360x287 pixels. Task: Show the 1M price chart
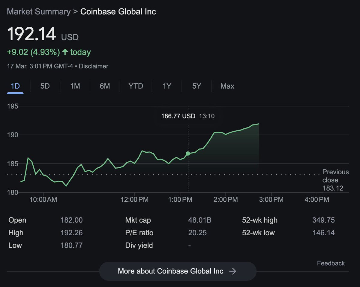tap(75, 86)
